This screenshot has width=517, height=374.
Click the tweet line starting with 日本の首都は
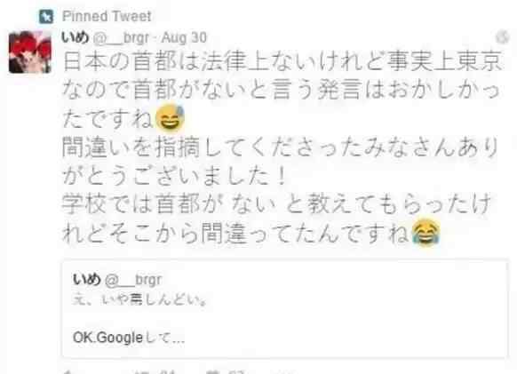[282, 61]
